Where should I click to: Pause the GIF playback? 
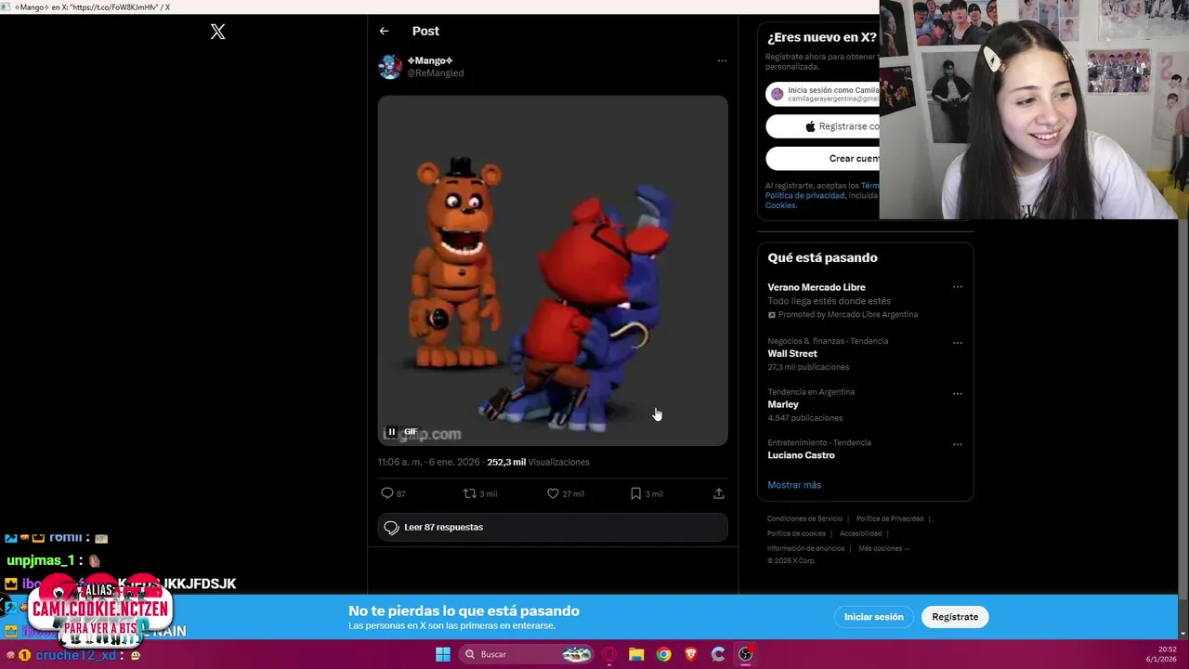(392, 431)
